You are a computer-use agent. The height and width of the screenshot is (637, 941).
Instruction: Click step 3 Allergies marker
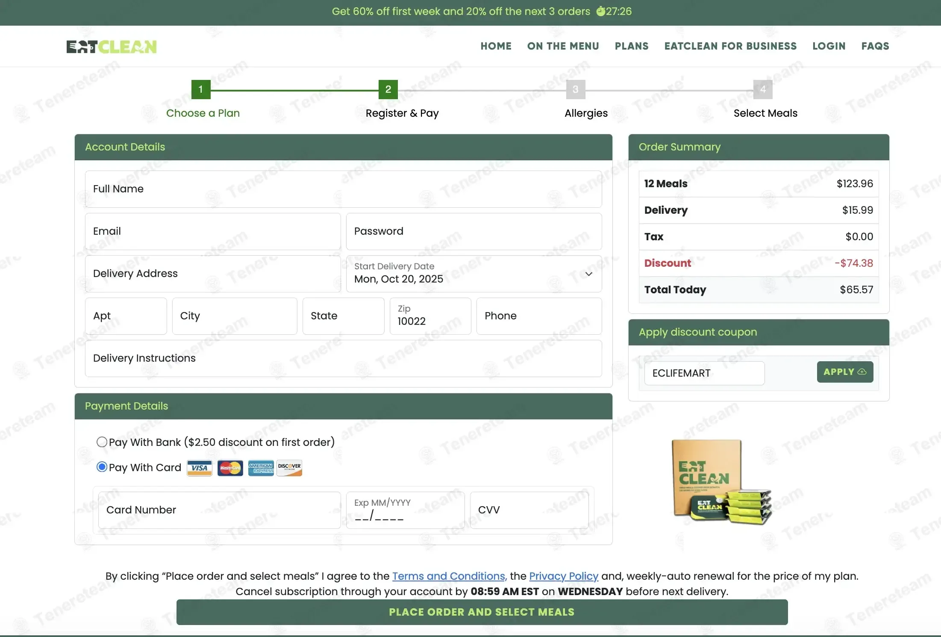tap(576, 89)
